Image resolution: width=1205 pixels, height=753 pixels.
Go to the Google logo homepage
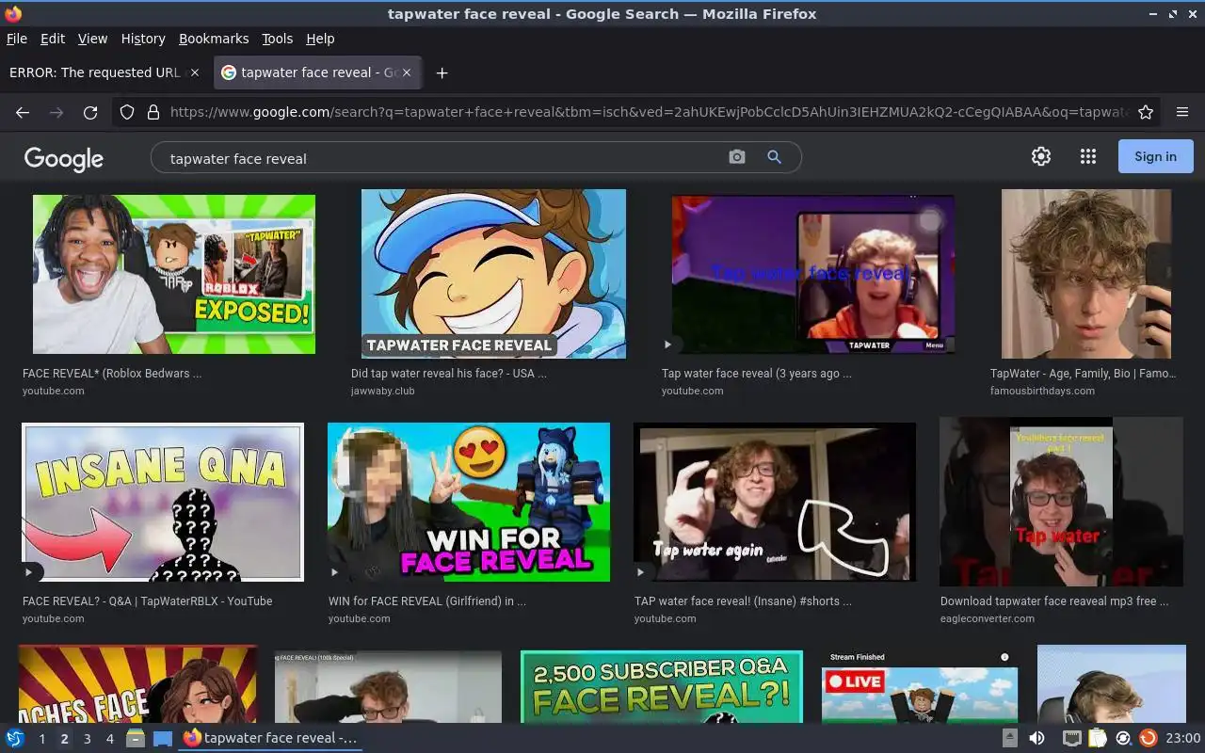click(64, 158)
